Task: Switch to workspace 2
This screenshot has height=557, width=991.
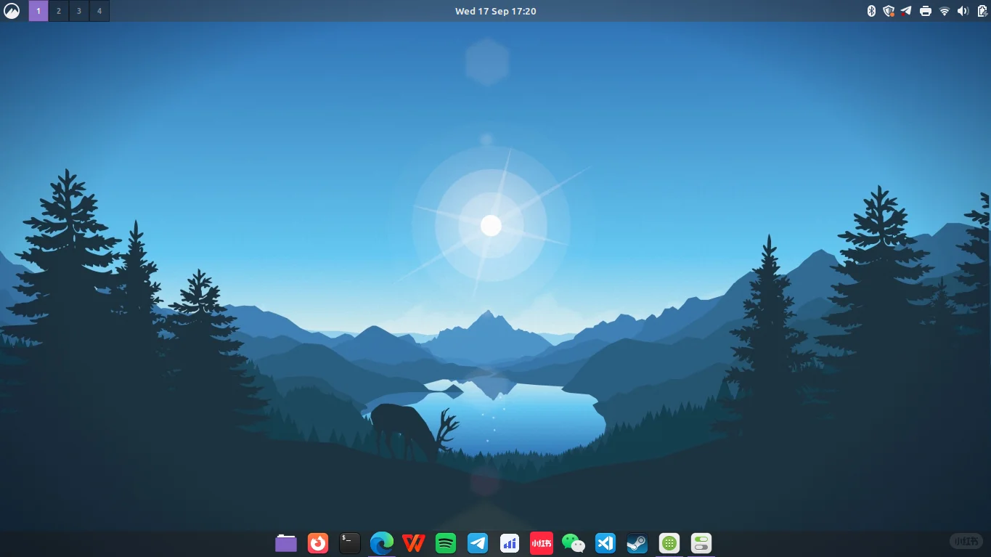Action: pyautogui.click(x=58, y=11)
